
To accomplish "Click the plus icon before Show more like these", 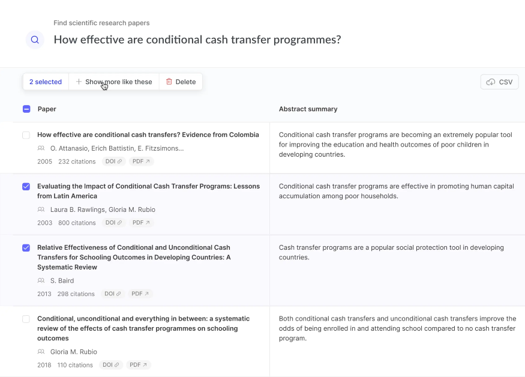I will 79,82.
